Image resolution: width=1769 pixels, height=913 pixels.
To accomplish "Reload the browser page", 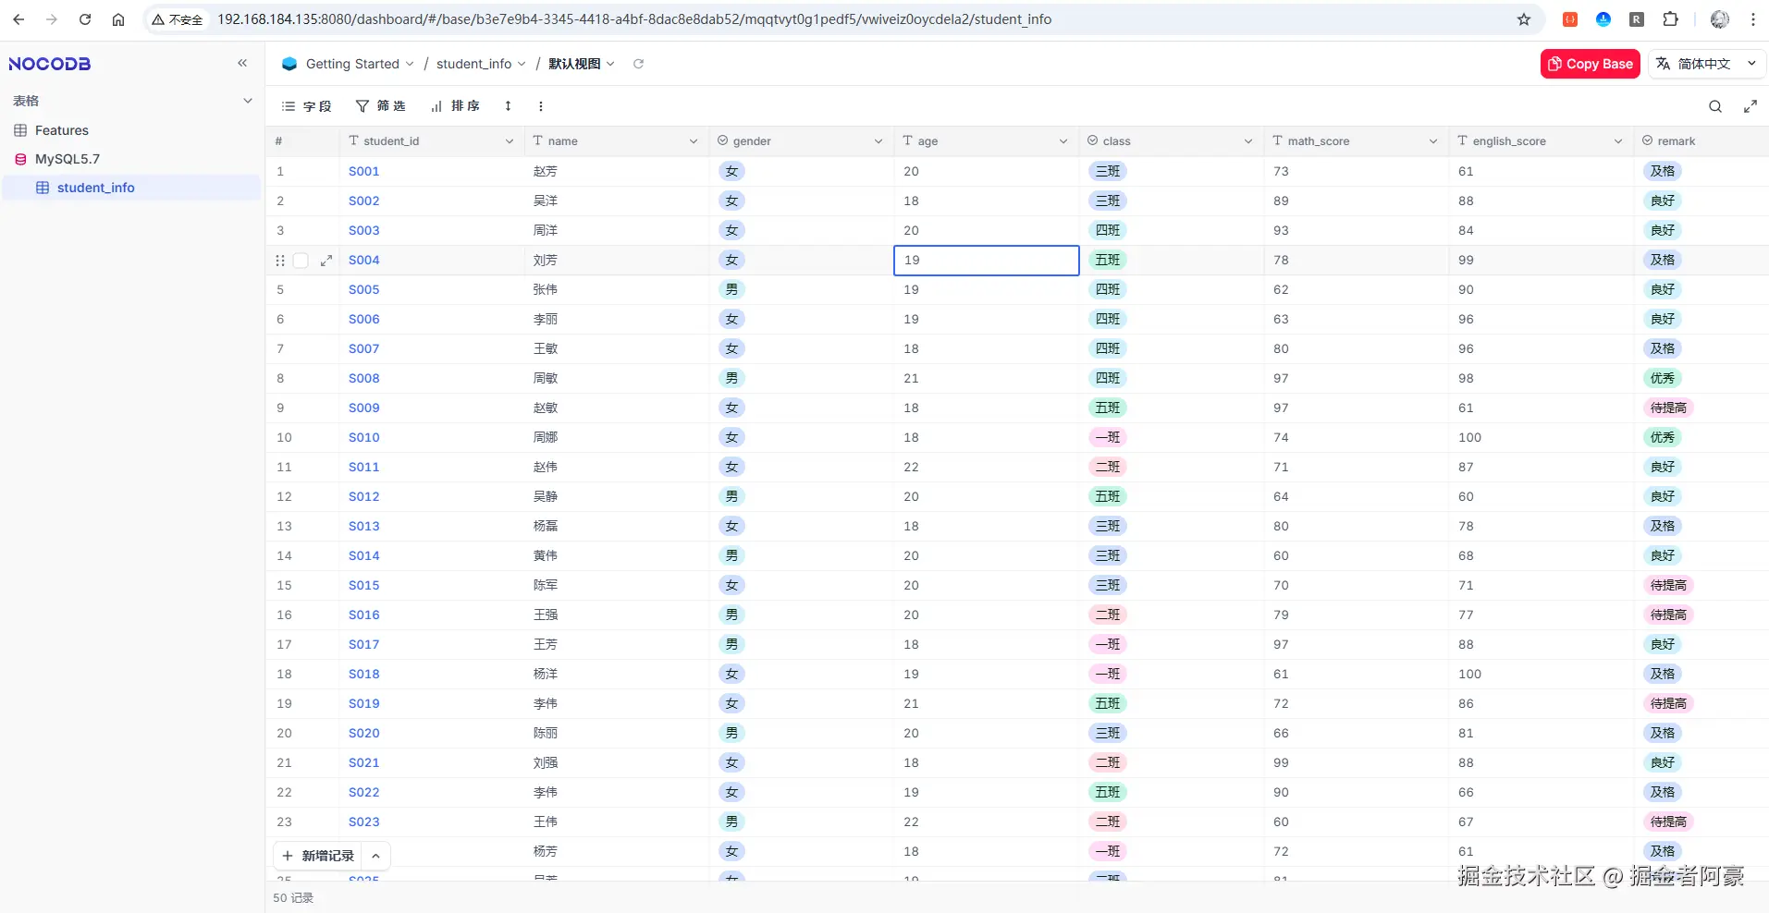I will point(85,19).
